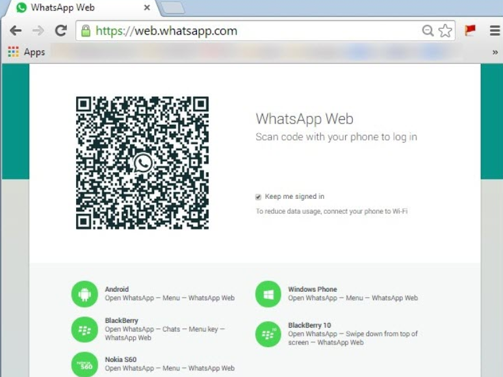Image resolution: width=503 pixels, height=377 pixels.
Task: Close the WhatsApp Web tab
Action: (147, 7)
